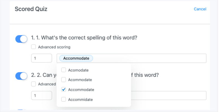The height and width of the screenshot is (112, 219).
Task: Uncheck the ticked Accommodate checkbox
Action: point(64,89)
